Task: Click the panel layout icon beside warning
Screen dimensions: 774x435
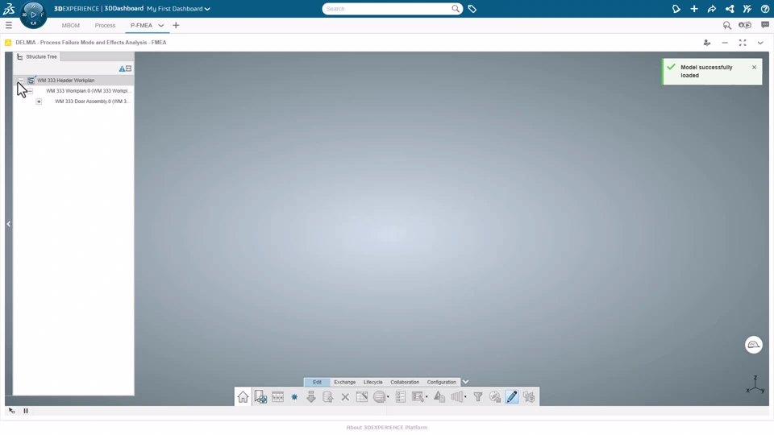Action: point(128,68)
